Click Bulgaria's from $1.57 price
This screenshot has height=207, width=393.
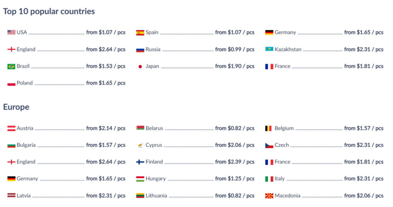click(x=106, y=145)
